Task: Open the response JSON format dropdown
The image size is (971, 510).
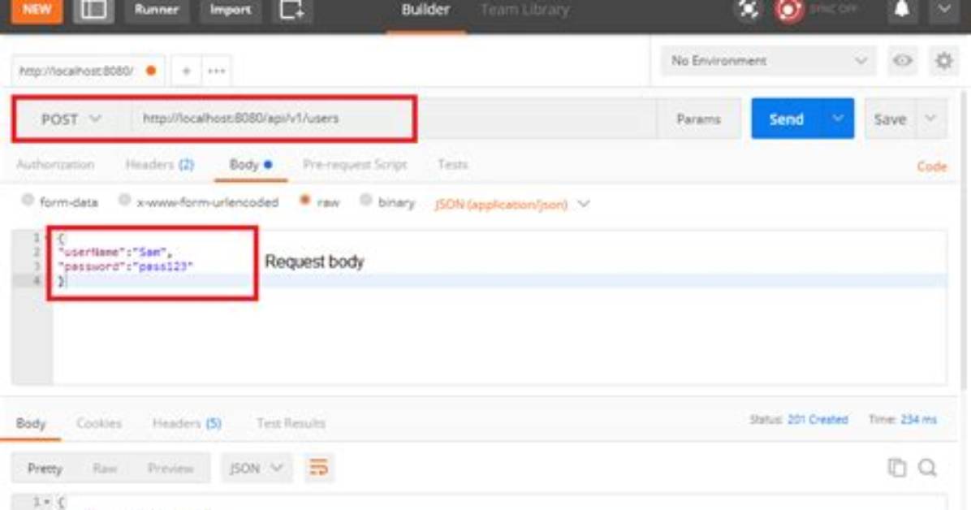Action: (x=256, y=469)
